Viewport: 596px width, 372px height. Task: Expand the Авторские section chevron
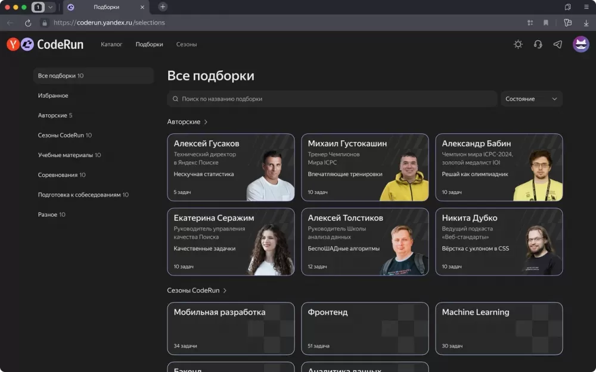click(206, 122)
